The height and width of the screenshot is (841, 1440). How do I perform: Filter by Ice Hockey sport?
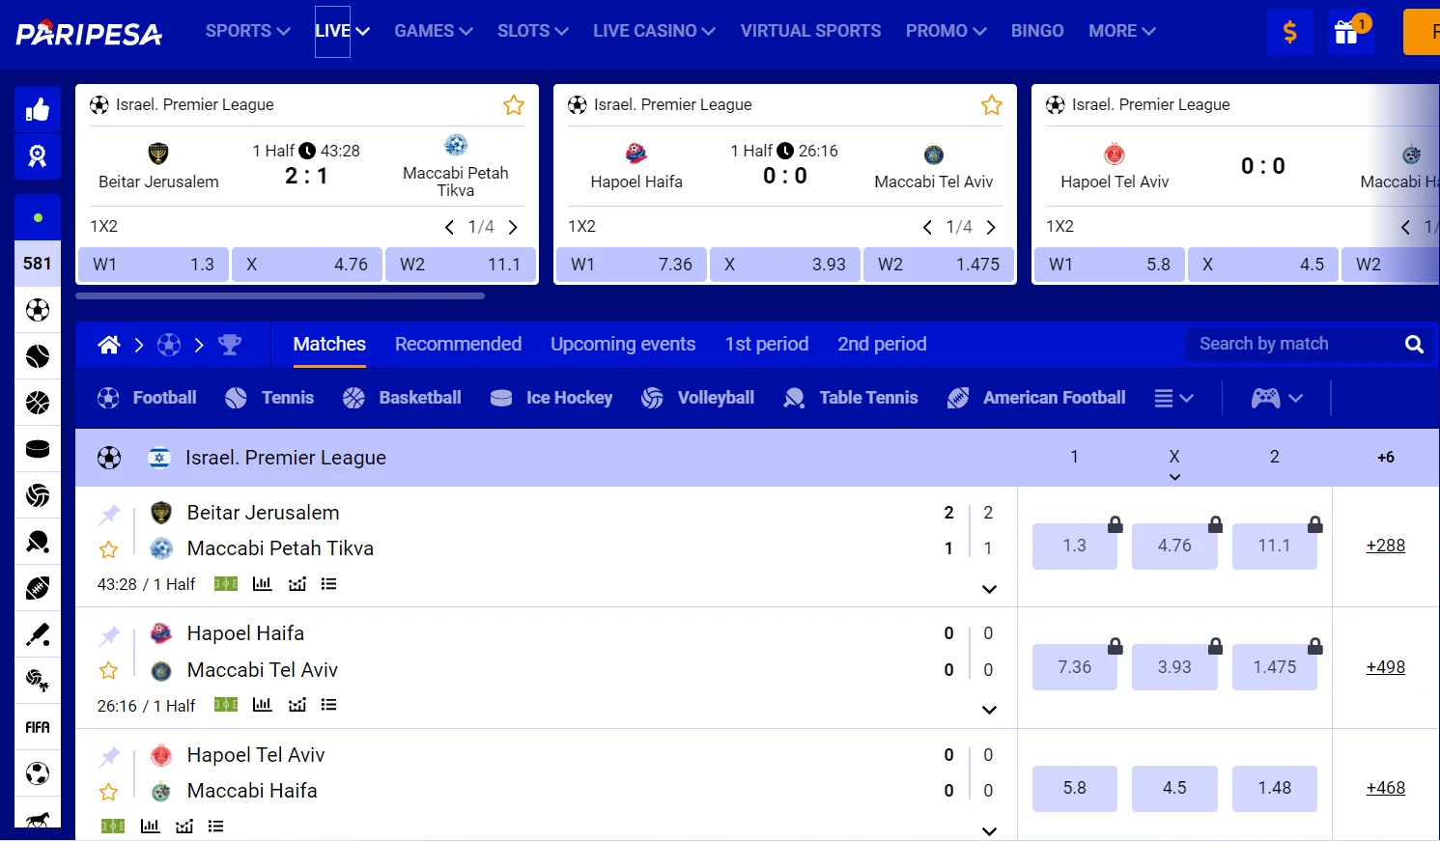click(x=551, y=398)
